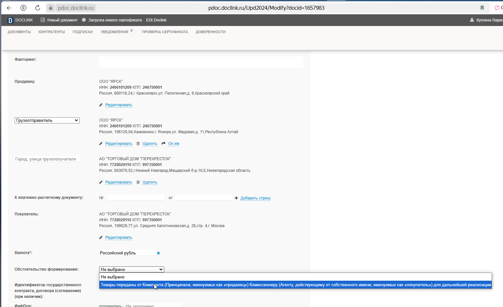Screen dimensions: 503x307
Task: Click the Город, улица грузополучателя field
Action: point(47,159)
